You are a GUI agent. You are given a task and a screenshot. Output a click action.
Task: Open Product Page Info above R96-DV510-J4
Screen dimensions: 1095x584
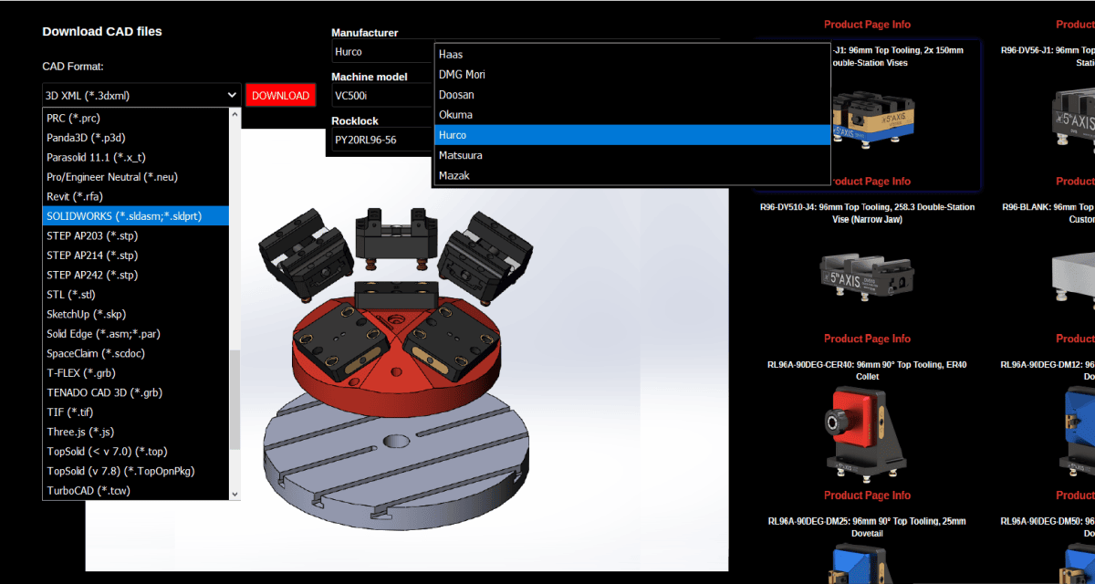(867, 182)
